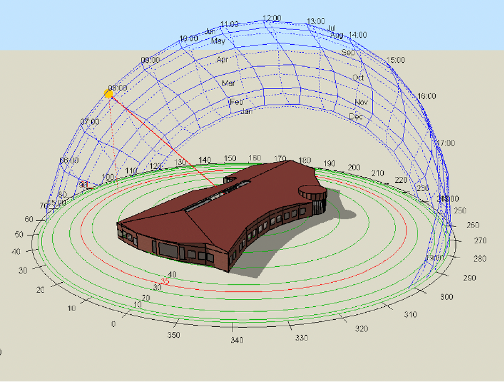
Task: Click the 06:00 hour label
Action: [69, 160]
